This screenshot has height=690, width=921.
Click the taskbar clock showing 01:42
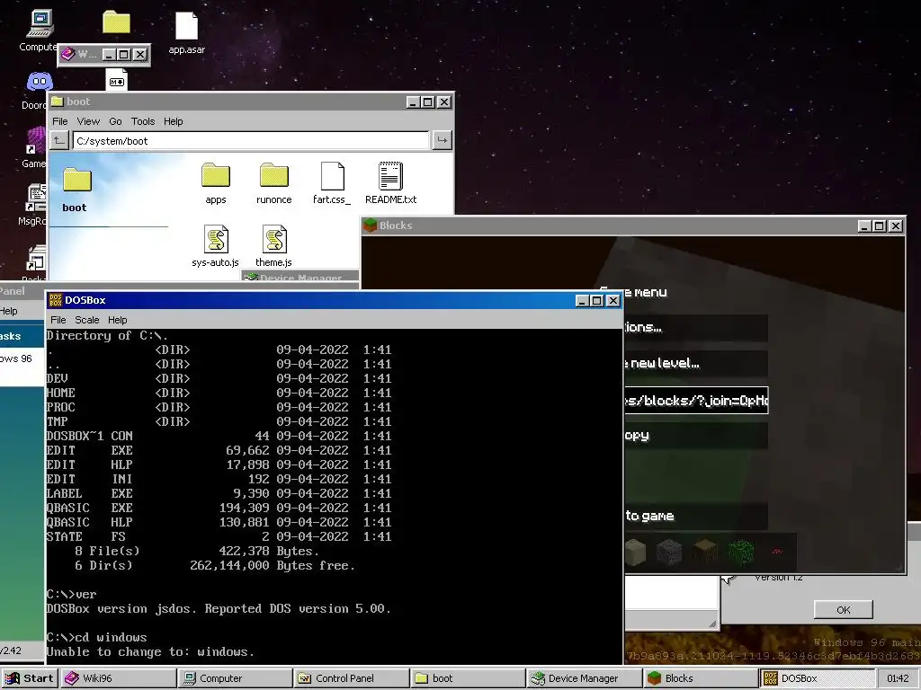pos(898,678)
